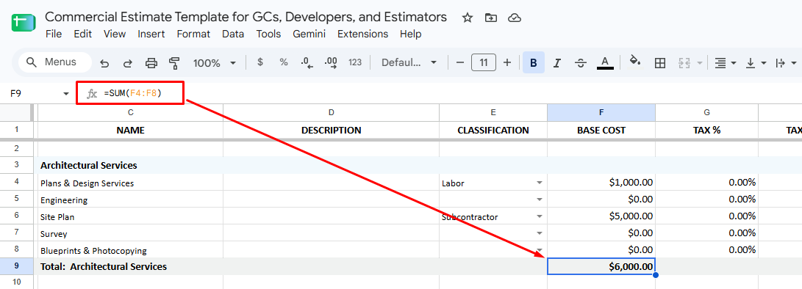Open the Data menu
Viewport: 802px width, 289px height.
(233, 34)
